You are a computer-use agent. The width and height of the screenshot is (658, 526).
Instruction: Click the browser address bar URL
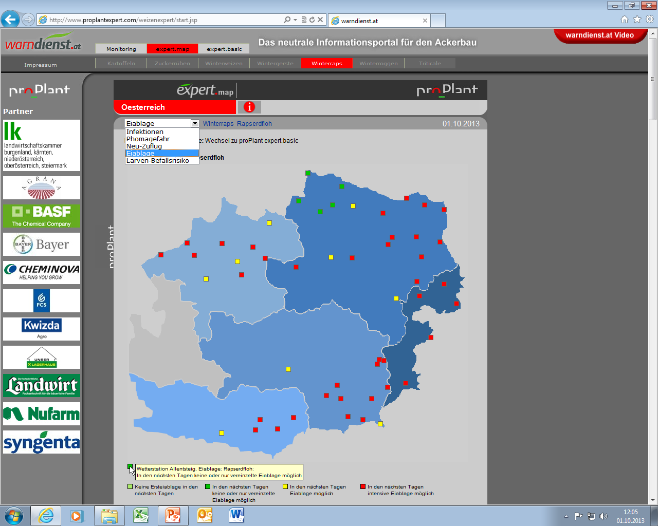tap(123, 20)
